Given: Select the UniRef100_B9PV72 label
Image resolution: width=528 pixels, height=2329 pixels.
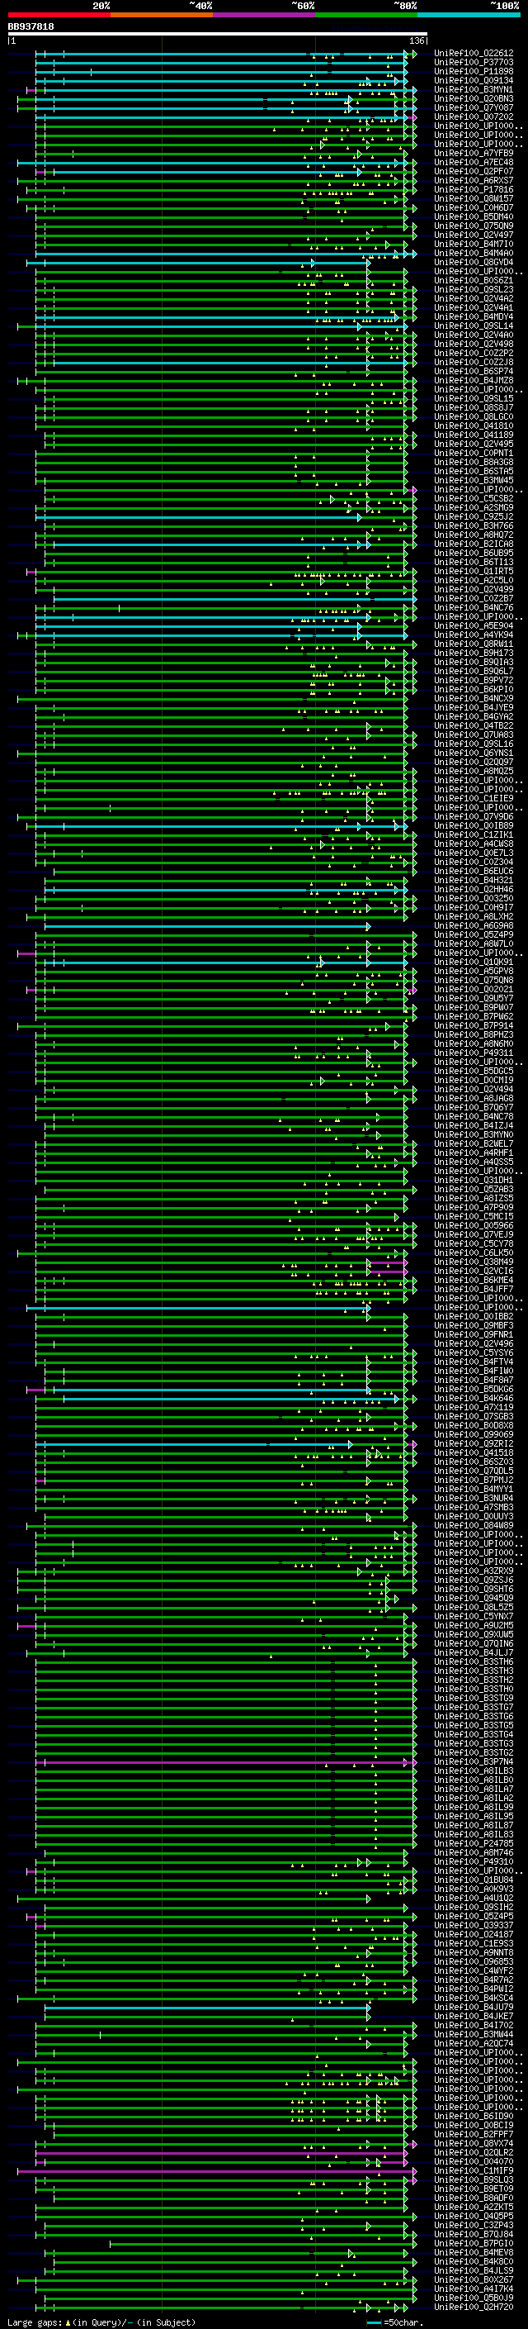Looking at the screenshot, I should [x=474, y=681].
